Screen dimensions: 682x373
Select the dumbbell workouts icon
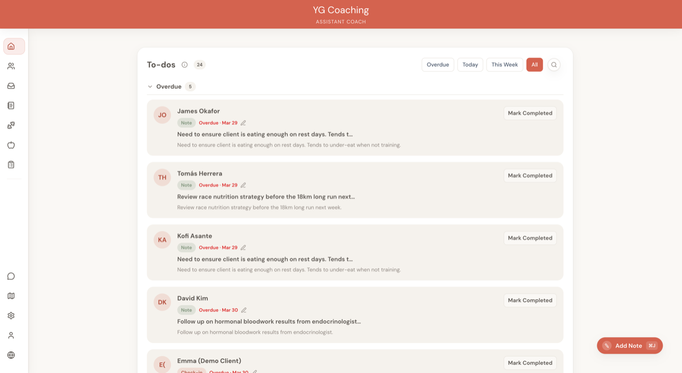pyautogui.click(x=11, y=125)
